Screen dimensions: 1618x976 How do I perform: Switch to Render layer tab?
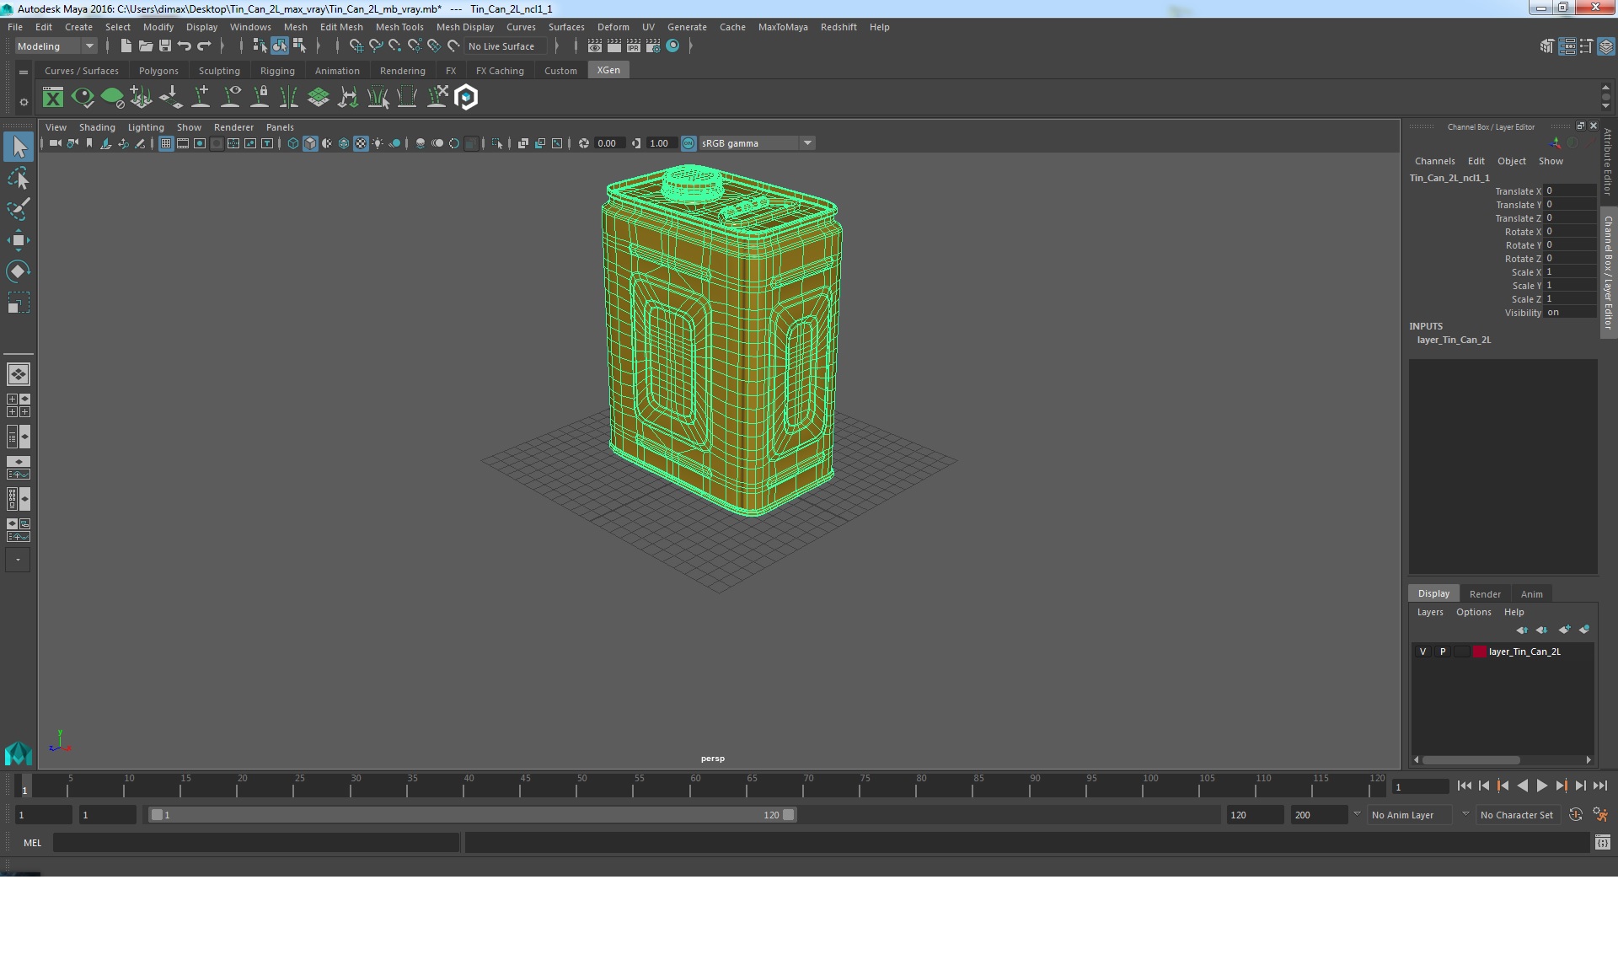1485,594
